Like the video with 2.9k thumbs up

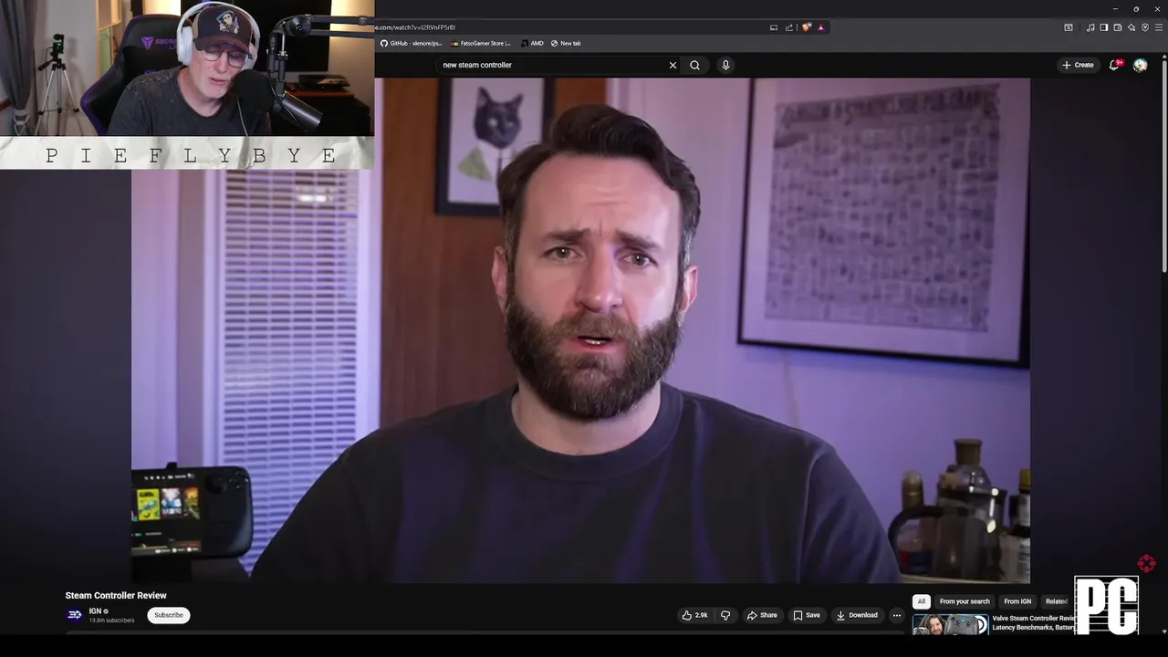click(x=694, y=615)
